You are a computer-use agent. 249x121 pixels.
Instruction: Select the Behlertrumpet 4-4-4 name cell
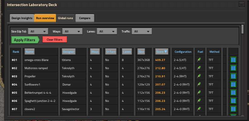coord(41,92)
